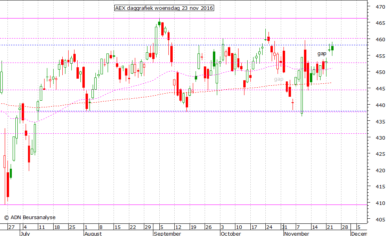This screenshot has height=236, width=386.
Task: Click the date label '18' in July
Action: point(57,227)
